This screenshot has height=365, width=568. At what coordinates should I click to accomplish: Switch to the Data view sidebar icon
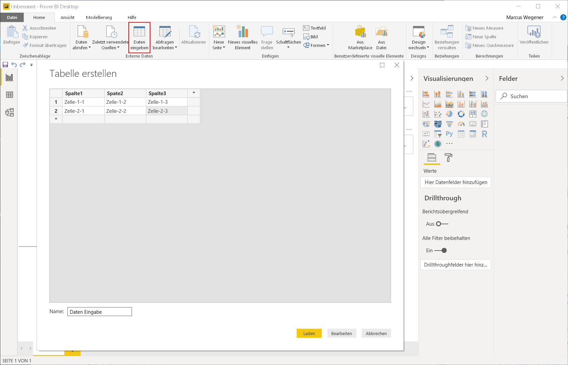click(10, 95)
